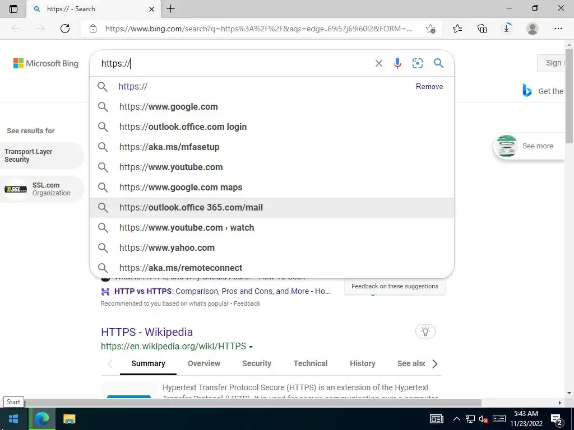Open visual search camera icon
This screenshot has height=430, width=574.
(417, 63)
